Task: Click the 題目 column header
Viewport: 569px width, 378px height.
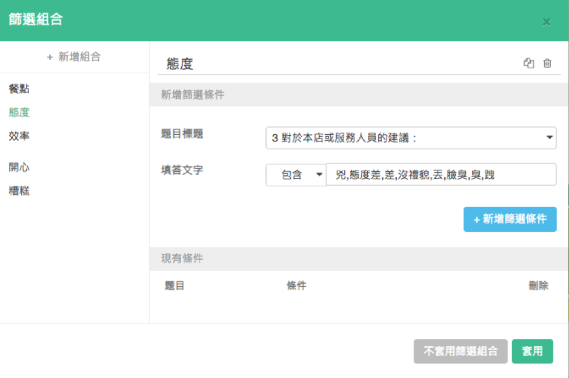Action: (175, 286)
